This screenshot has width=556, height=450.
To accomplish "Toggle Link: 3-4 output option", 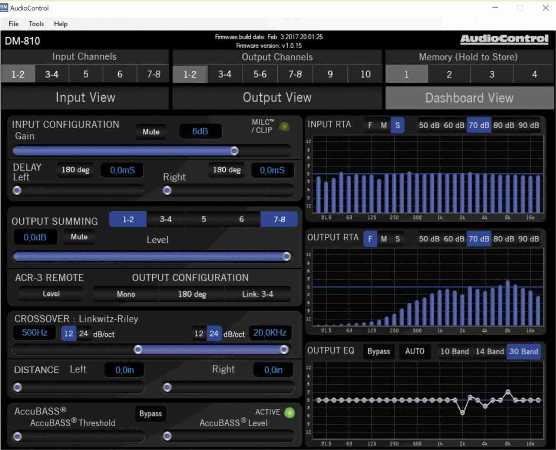I will [258, 294].
